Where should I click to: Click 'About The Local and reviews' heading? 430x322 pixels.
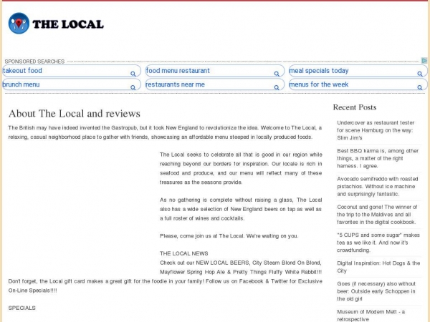pos(75,114)
